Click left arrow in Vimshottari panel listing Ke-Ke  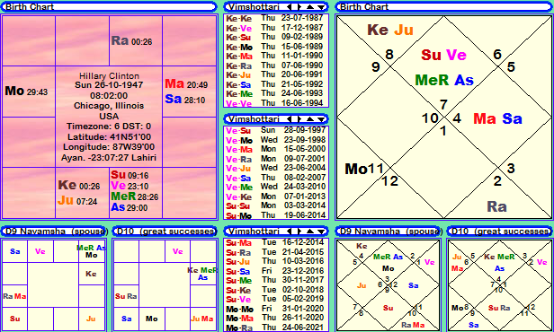(x=290, y=7)
